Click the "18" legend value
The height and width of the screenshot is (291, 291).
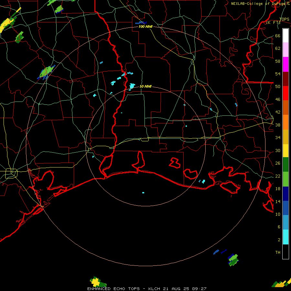click(278, 189)
